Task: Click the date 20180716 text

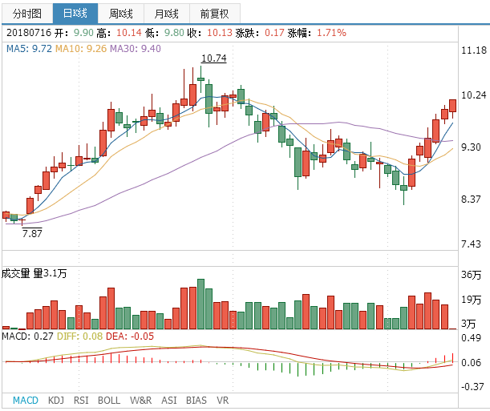Action: point(29,33)
